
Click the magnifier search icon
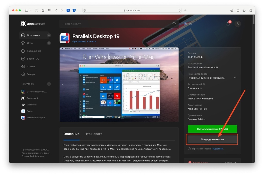click(174, 24)
